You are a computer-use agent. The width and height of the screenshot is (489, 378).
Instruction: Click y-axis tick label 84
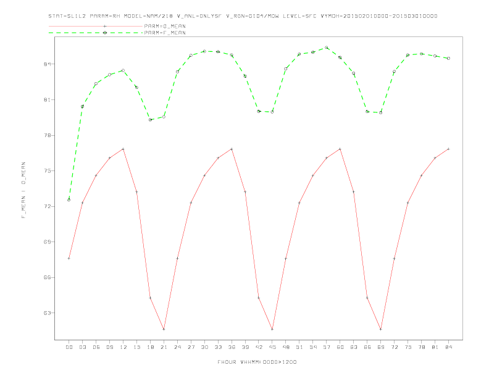click(x=47, y=64)
